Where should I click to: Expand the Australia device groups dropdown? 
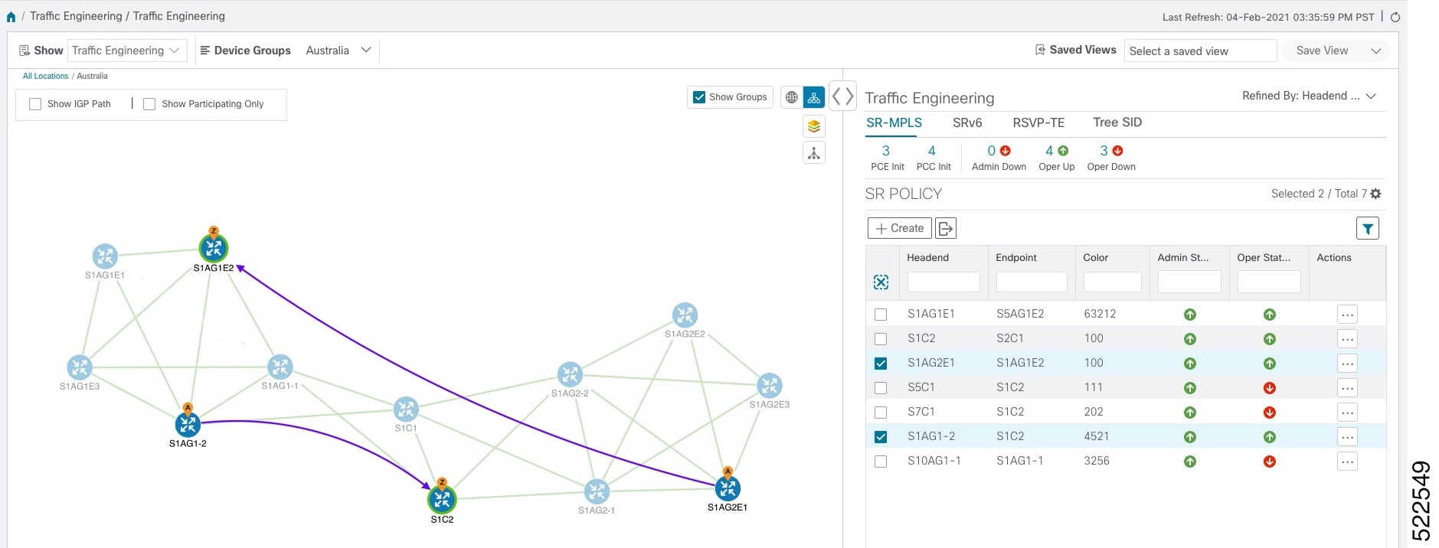338,51
